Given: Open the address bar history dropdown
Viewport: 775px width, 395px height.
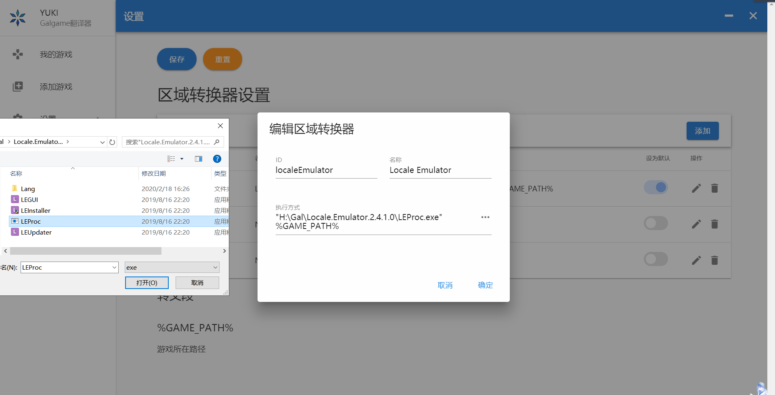Looking at the screenshot, I should [102, 142].
